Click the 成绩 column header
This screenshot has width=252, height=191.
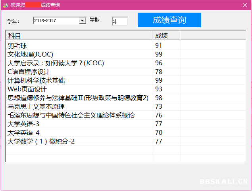(x=166, y=36)
